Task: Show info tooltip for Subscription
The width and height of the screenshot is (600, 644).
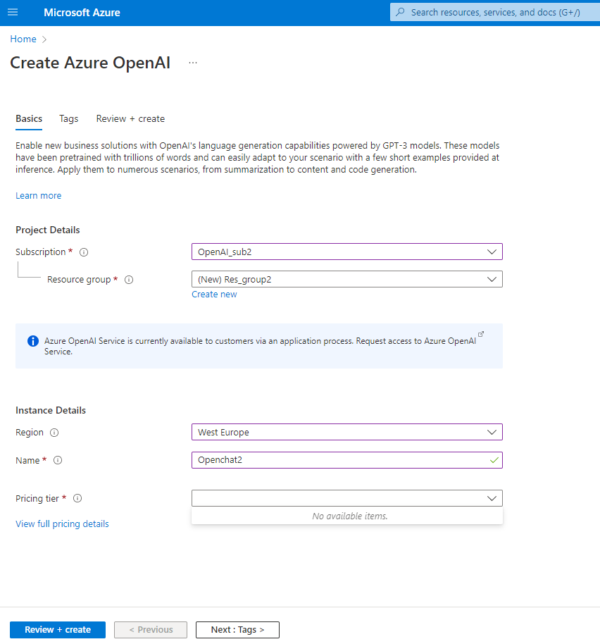Action: [84, 252]
